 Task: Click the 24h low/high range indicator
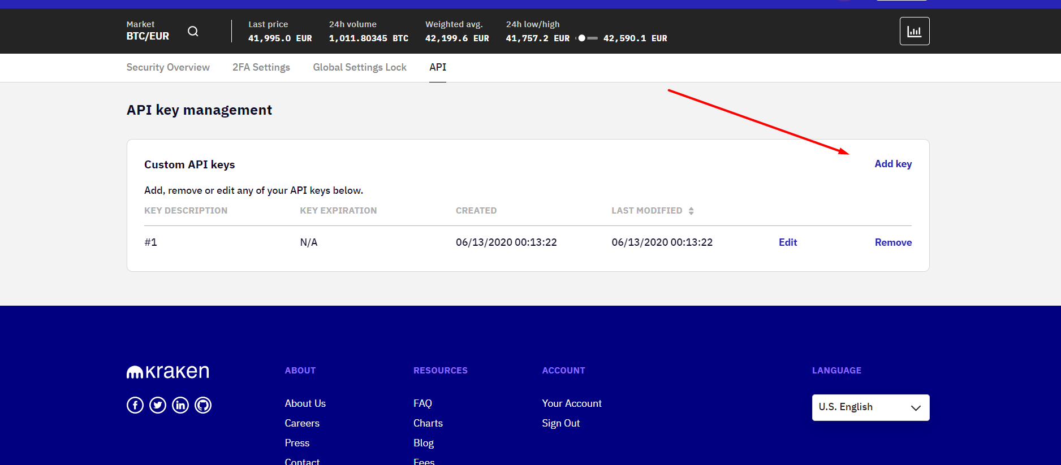pyautogui.click(x=586, y=38)
